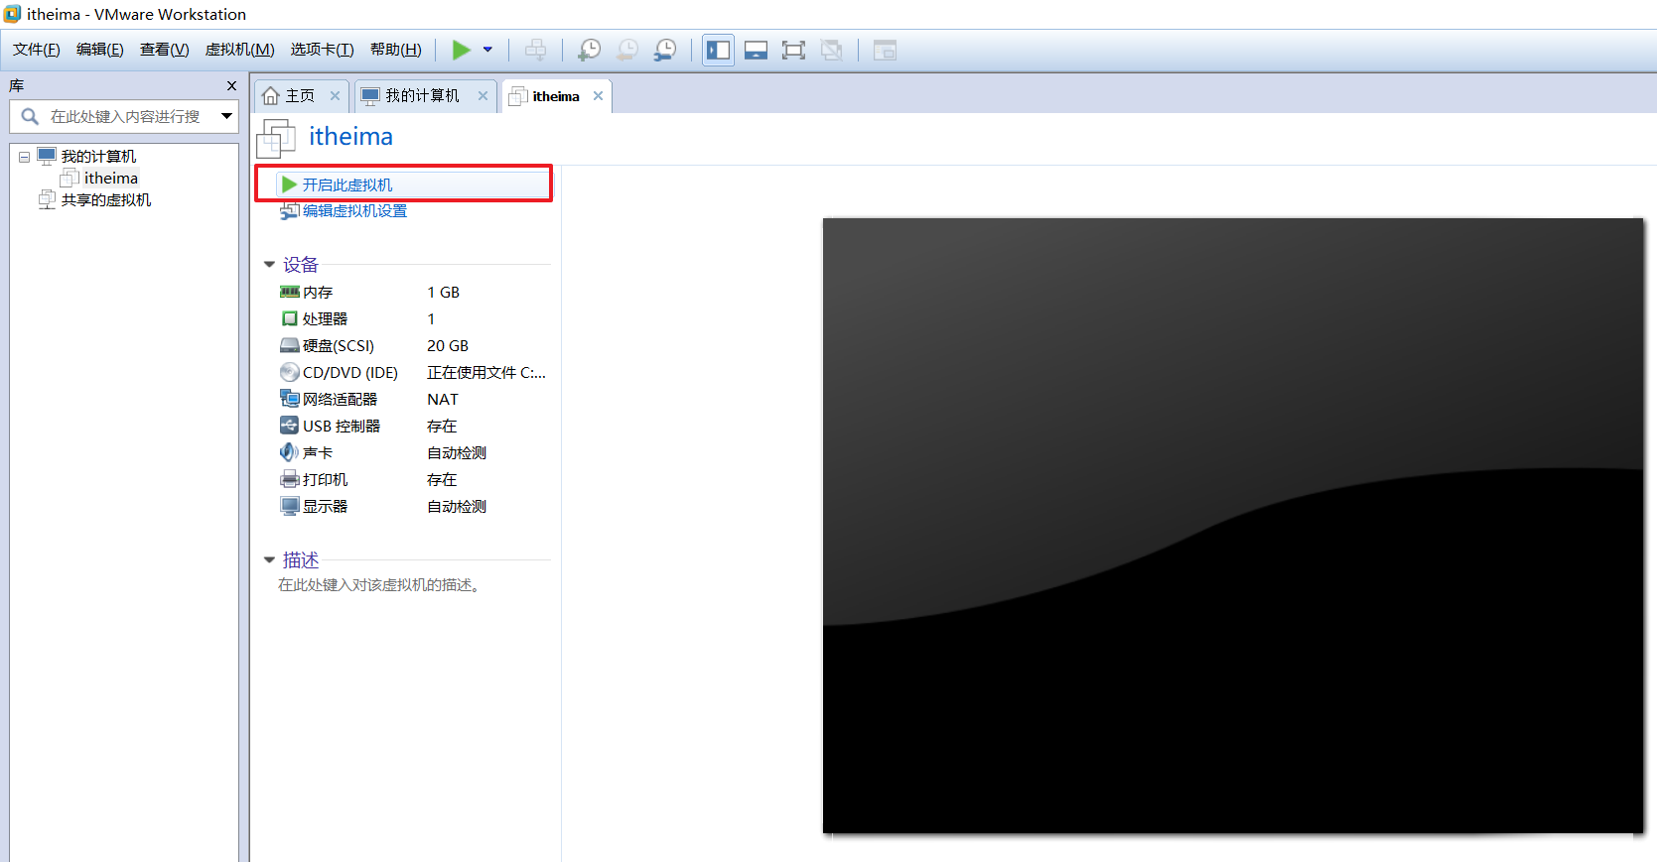1657x862 pixels.
Task: Close the itheima tab
Action: 598,96
